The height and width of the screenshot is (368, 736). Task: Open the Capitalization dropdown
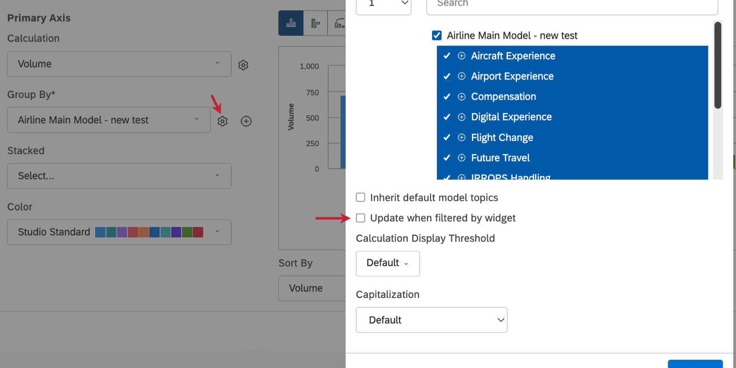[x=431, y=320]
